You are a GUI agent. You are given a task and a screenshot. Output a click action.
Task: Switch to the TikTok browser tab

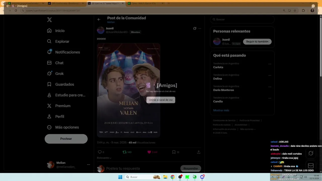[66, 3]
